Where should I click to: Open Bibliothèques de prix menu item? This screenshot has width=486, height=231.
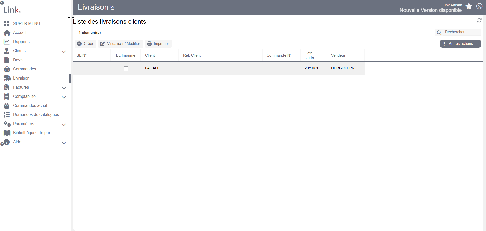coord(32,133)
